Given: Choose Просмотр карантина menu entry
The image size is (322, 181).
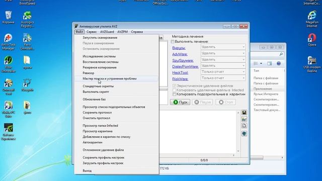Looking at the screenshot, I should coord(116,131).
